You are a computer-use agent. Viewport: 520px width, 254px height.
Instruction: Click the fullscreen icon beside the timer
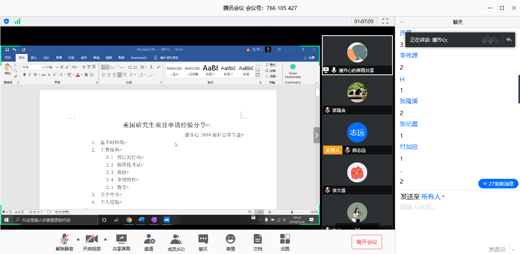(x=385, y=21)
